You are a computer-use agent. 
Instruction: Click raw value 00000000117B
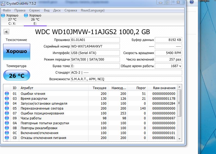coord(164,99)
